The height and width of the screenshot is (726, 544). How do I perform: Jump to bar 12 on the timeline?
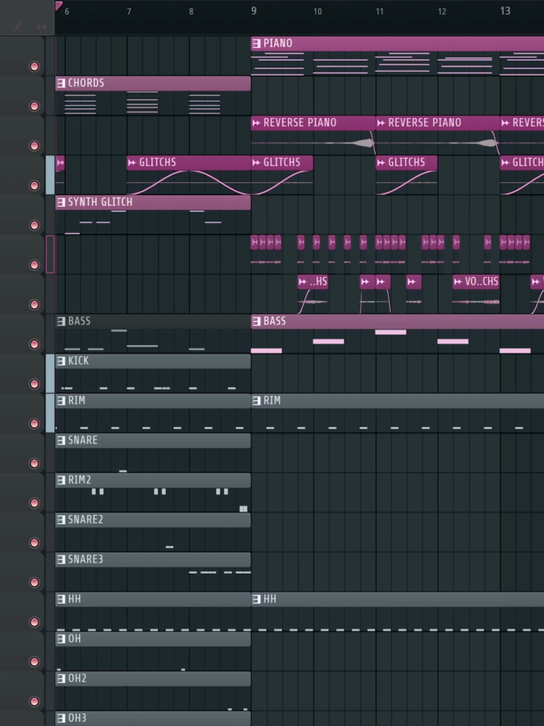pyautogui.click(x=442, y=12)
